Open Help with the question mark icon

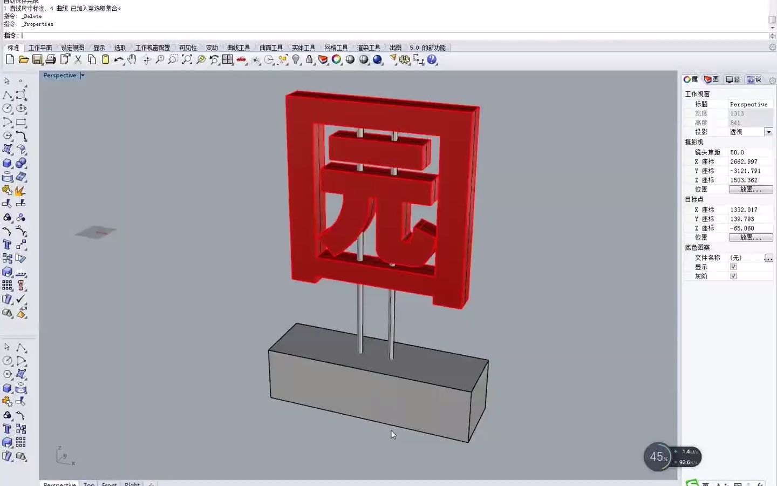(x=432, y=60)
